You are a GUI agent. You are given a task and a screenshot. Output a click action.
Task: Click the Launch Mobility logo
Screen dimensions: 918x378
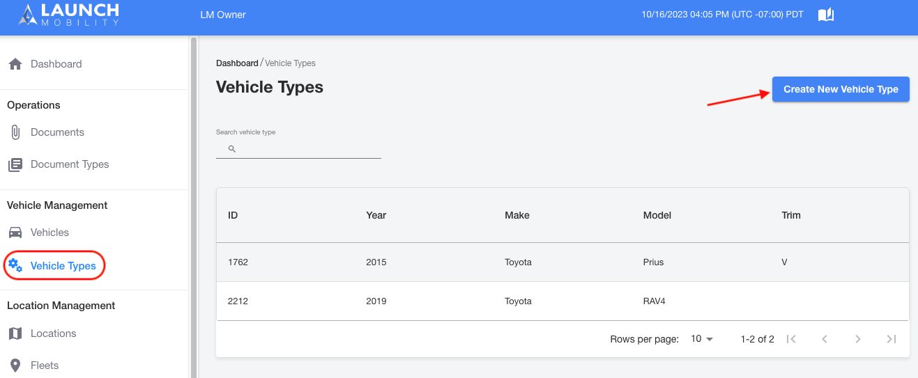[x=69, y=15]
